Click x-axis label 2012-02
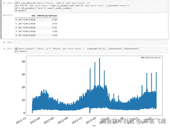Image resolution: width=170 pixels, height=128 pixels. [35, 120]
